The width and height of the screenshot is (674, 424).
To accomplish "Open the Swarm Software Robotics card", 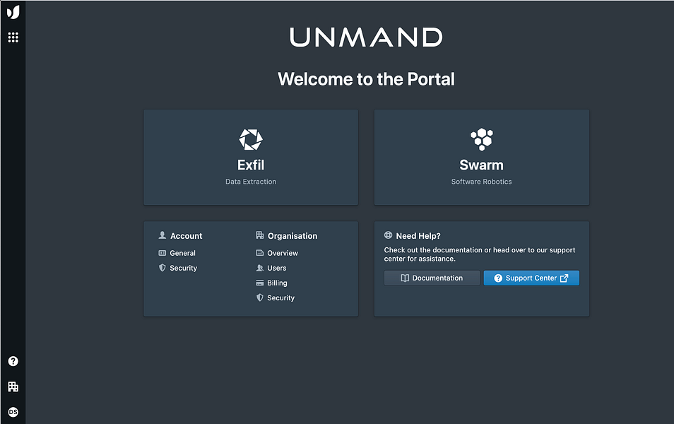I will pos(481,158).
